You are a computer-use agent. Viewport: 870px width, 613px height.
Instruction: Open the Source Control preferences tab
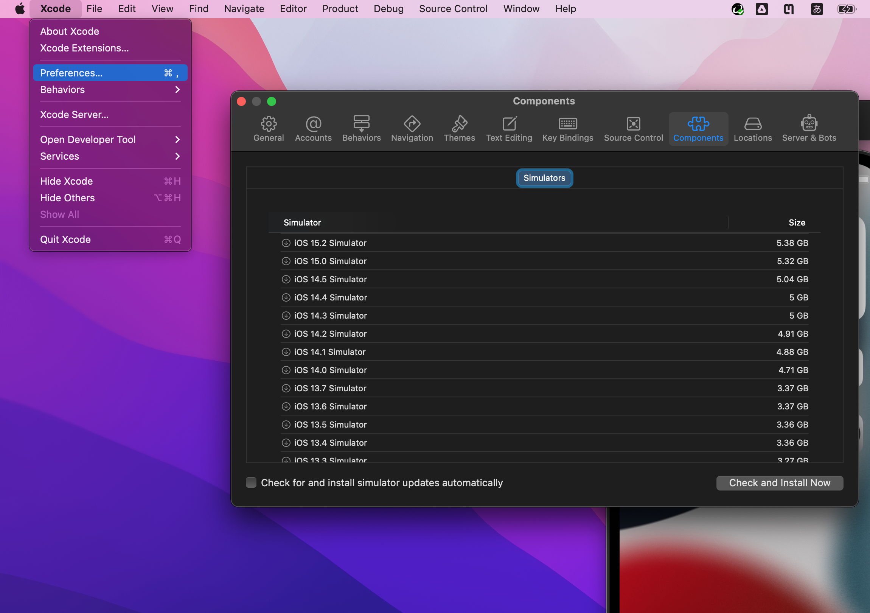pyautogui.click(x=633, y=129)
